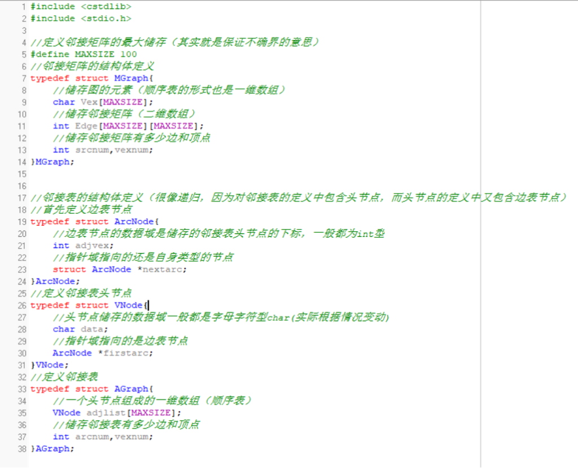The width and height of the screenshot is (578, 468).
Task: Click 'ArcNode *firstarc;' pointer declaration
Action: (103, 353)
